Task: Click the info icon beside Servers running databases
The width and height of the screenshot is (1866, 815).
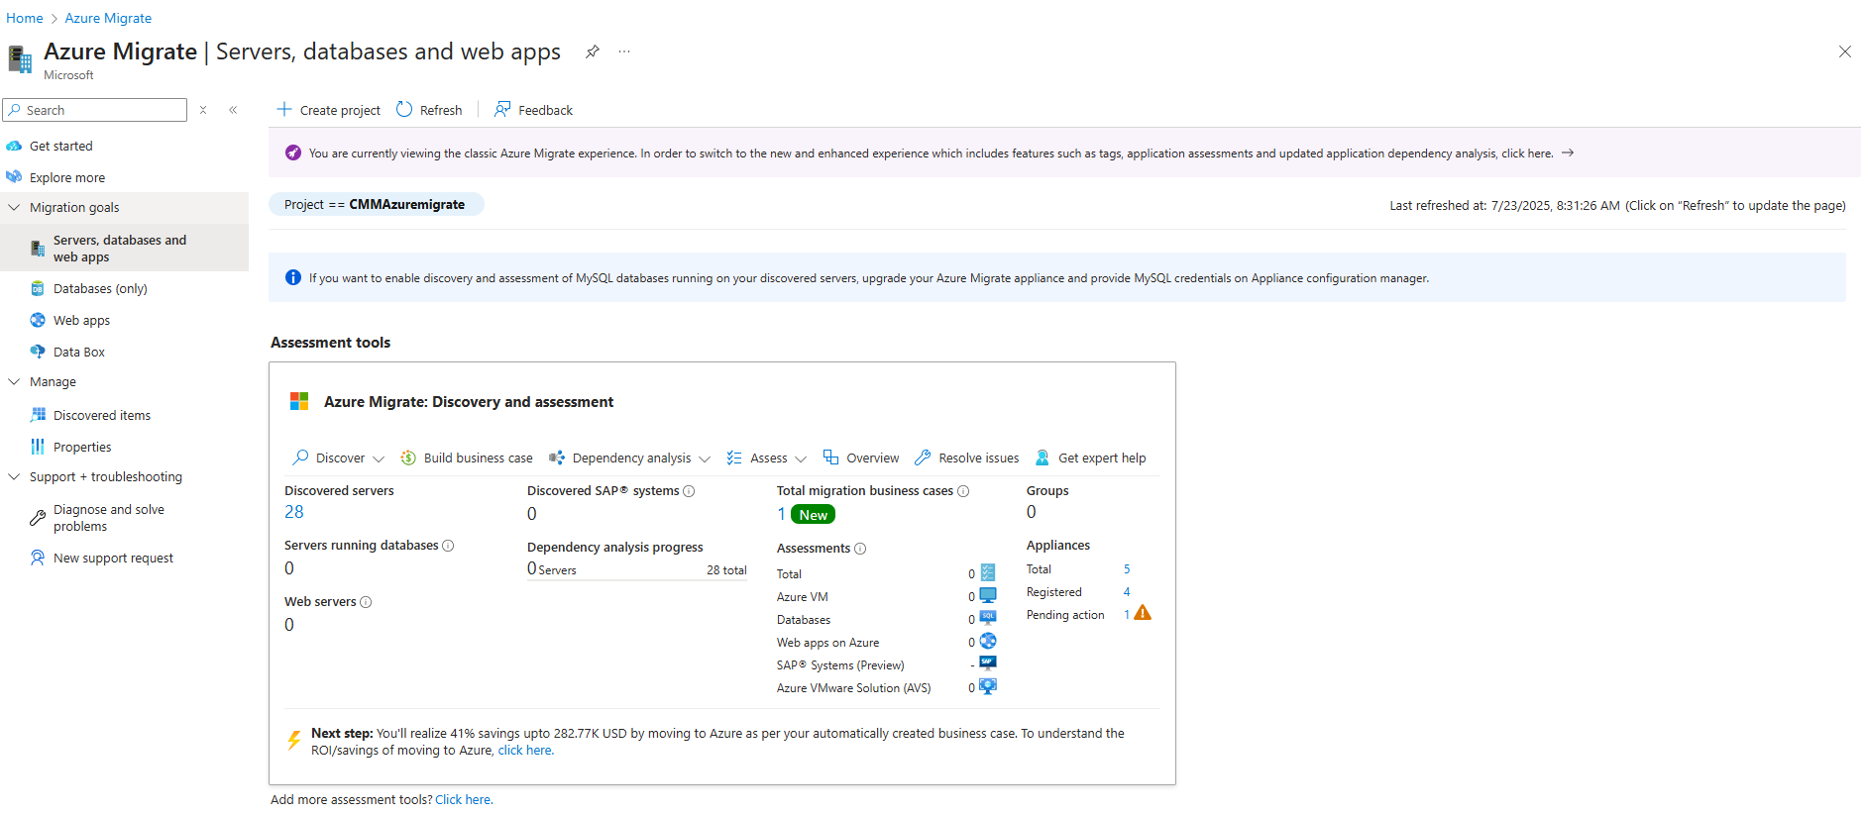Action: [x=448, y=546]
